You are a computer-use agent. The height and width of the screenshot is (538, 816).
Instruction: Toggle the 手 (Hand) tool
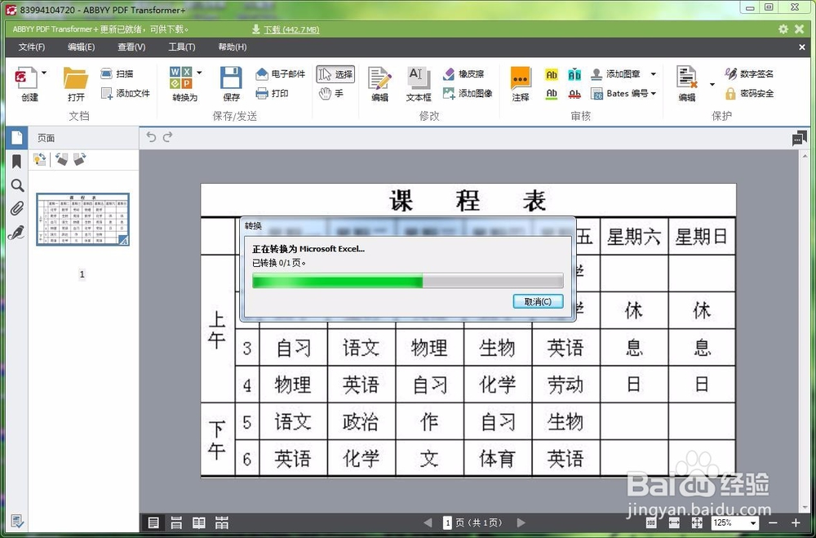[331, 94]
